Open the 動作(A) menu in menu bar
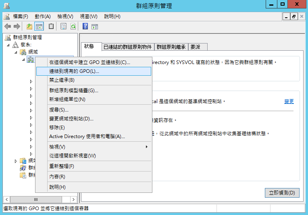Screen dimensions: 308x215 (x=42, y=17)
